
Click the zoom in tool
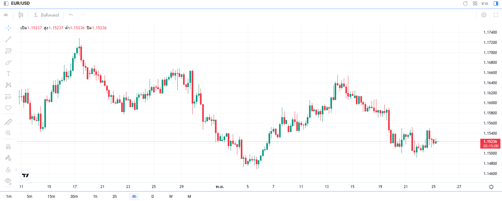coord(8,133)
